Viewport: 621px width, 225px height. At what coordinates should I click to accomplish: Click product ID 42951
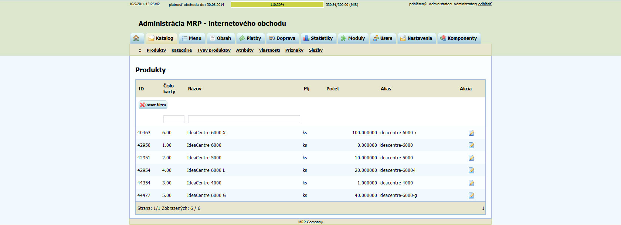tap(144, 158)
